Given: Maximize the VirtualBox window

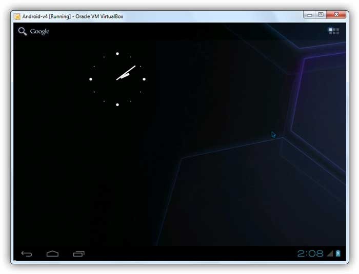Looking at the screenshot, I should click(x=321, y=15).
